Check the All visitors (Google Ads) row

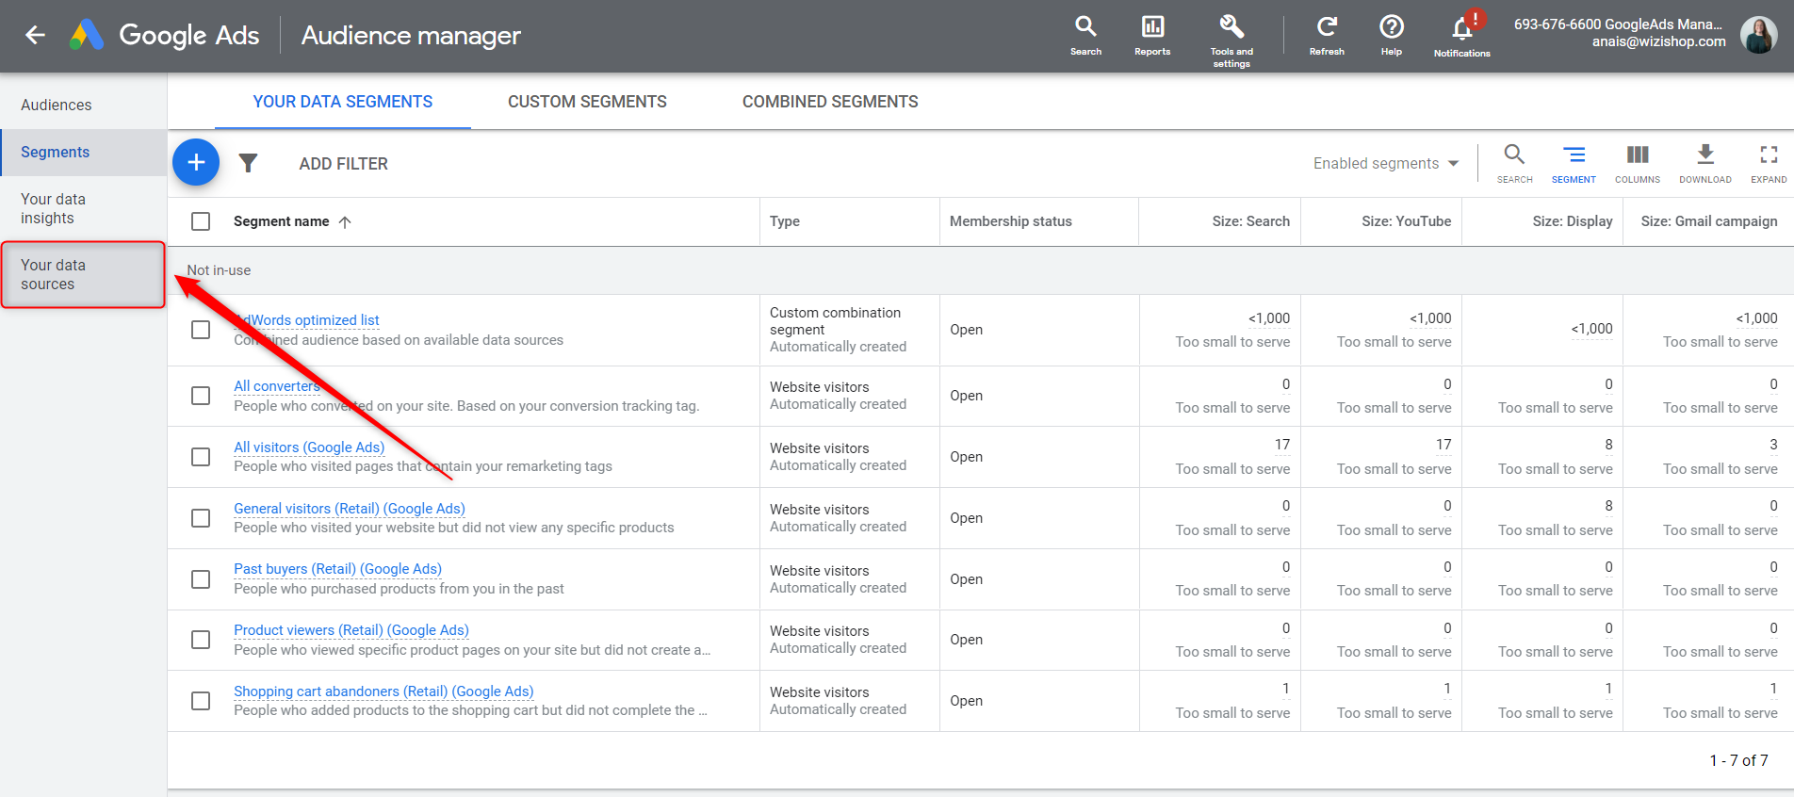coord(201,457)
